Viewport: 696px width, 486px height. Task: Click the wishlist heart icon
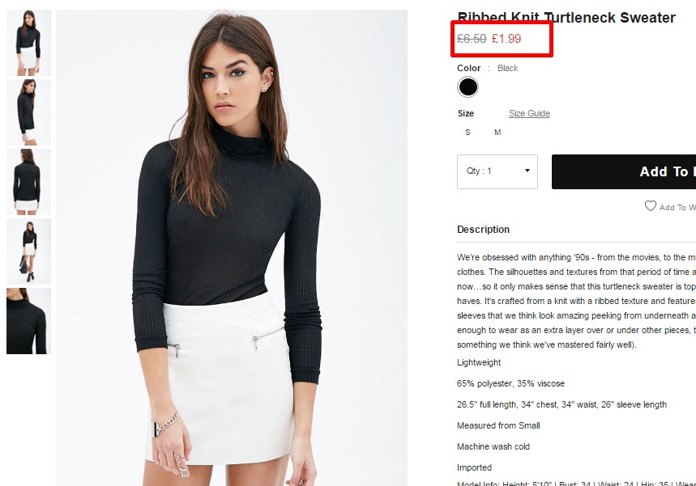click(651, 206)
